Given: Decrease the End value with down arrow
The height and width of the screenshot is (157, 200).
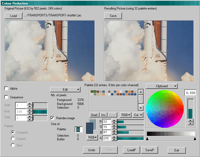Looking at the screenshot, I should [30, 113].
